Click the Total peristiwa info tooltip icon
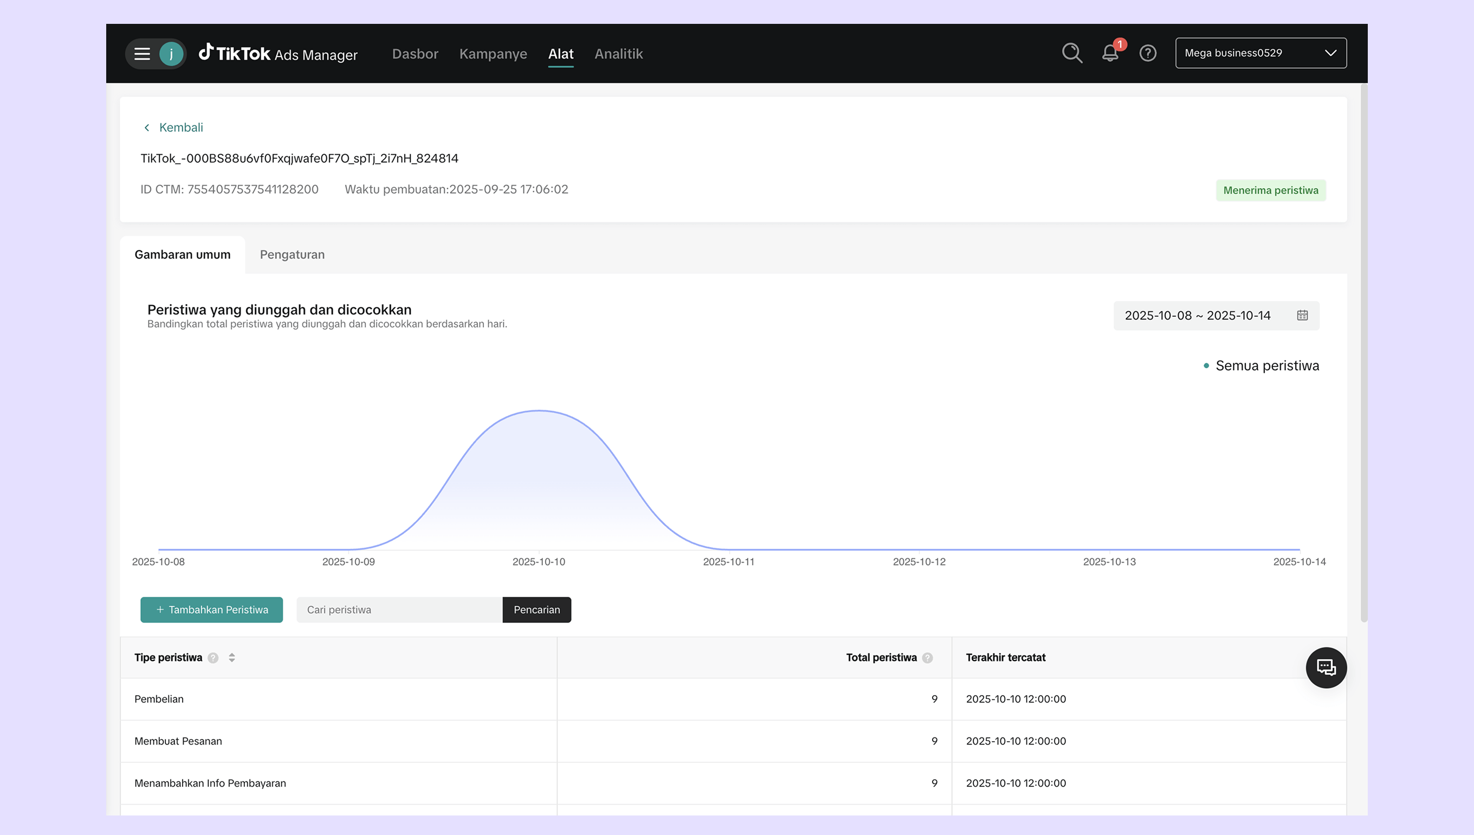Screen dimensions: 1474x835 pyautogui.click(x=927, y=658)
